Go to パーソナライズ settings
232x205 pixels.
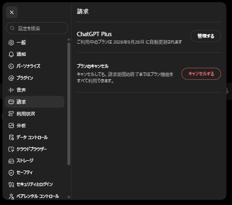click(35, 66)
